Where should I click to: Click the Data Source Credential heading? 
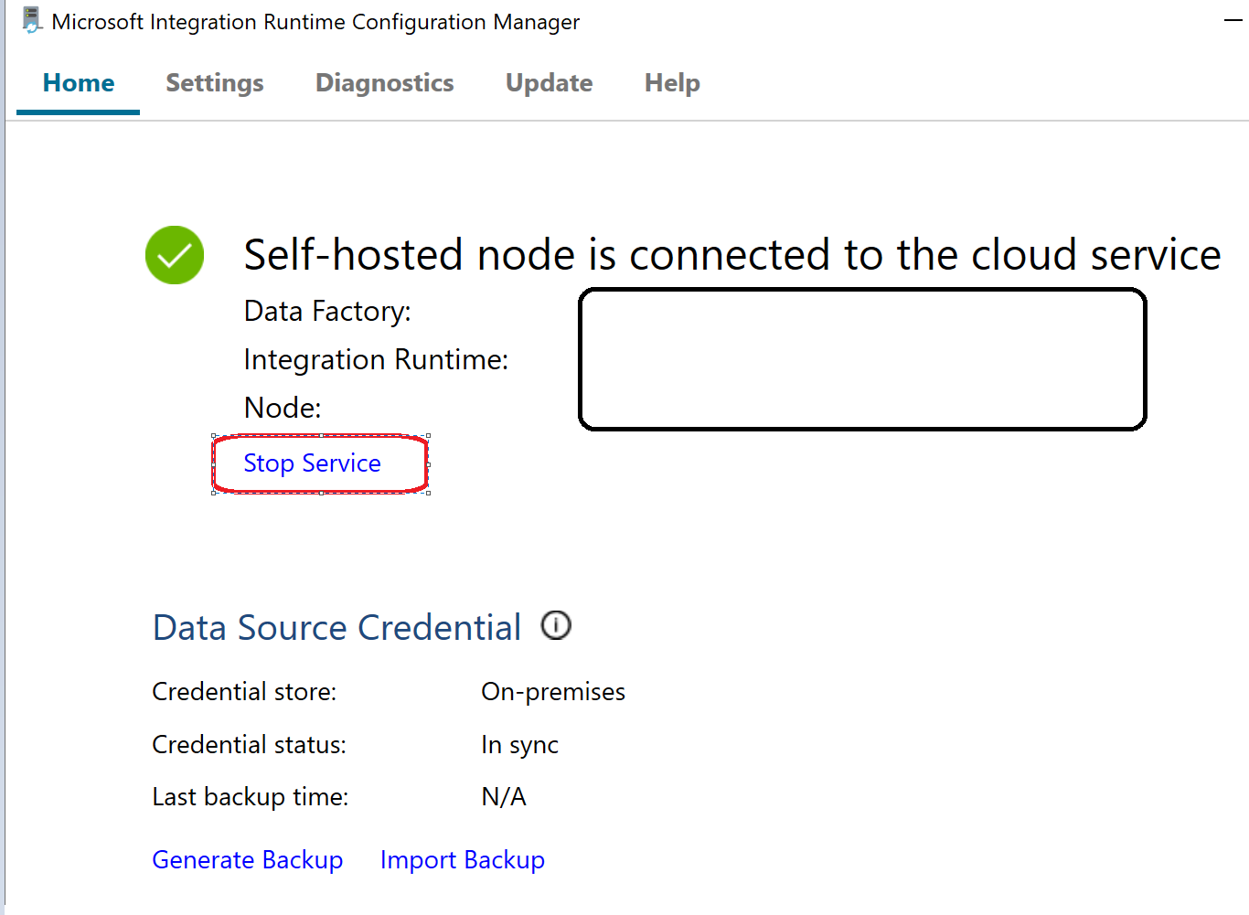[x=336, y=628]
